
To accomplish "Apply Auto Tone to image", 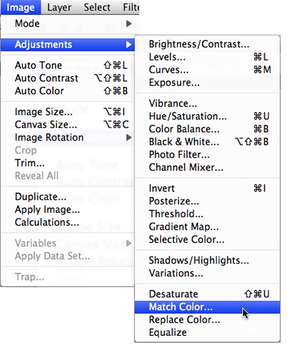I will point(68,65).
